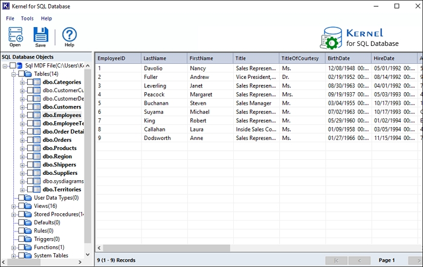Select the dbo.EmployeeTe tree item

[x=63, y=124]
